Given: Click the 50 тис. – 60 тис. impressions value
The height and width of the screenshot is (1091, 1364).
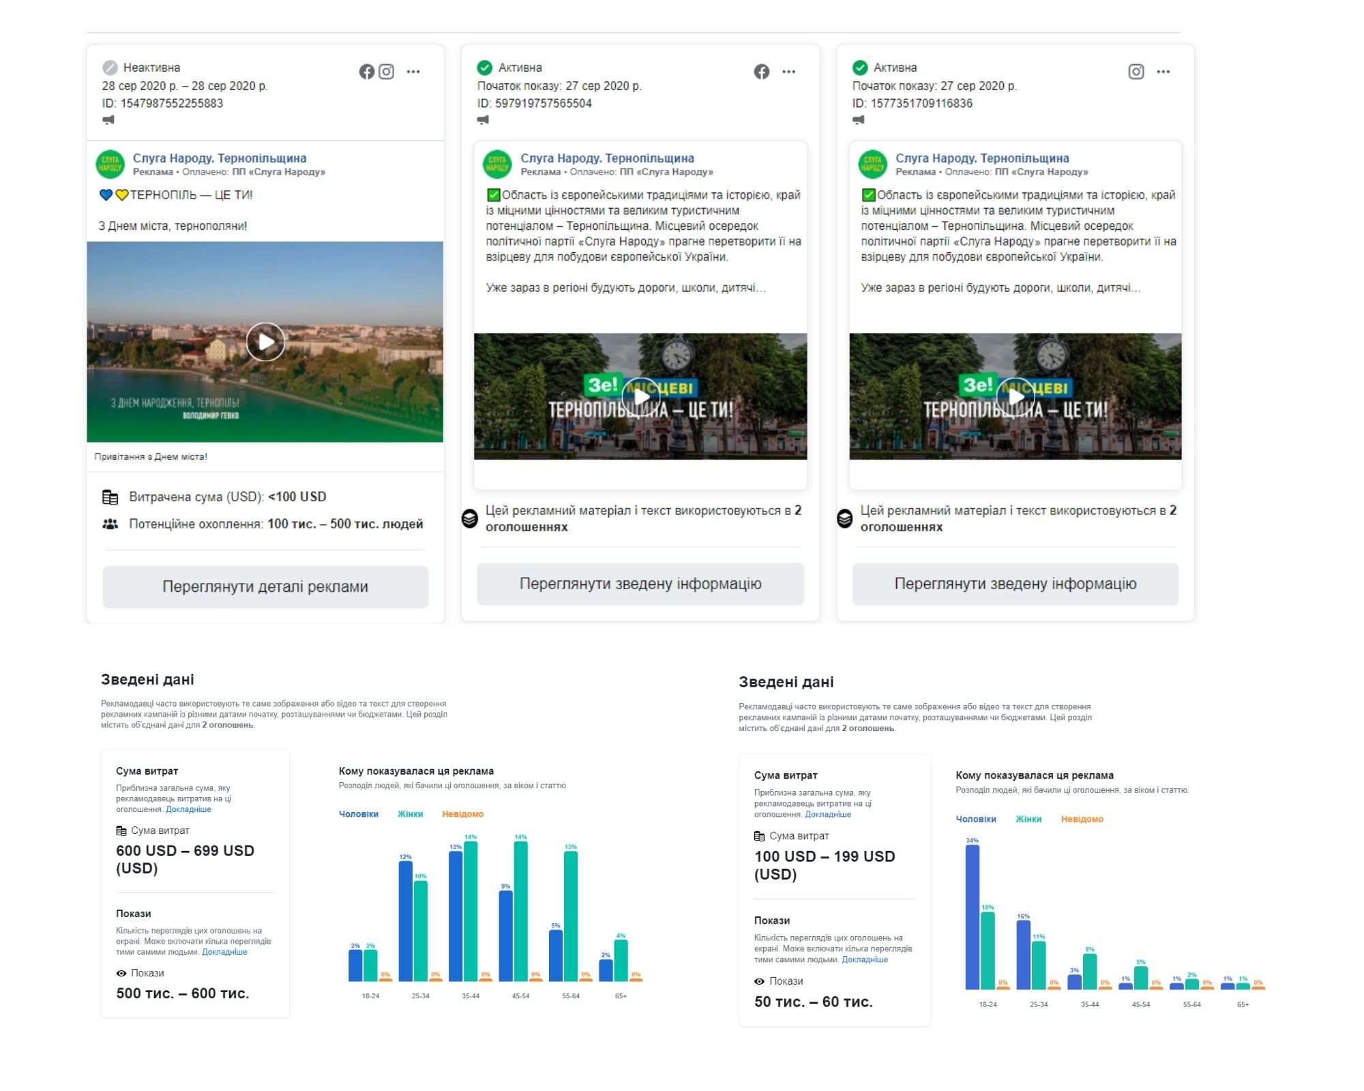Looking at the screenshot, I should 814,1002.
